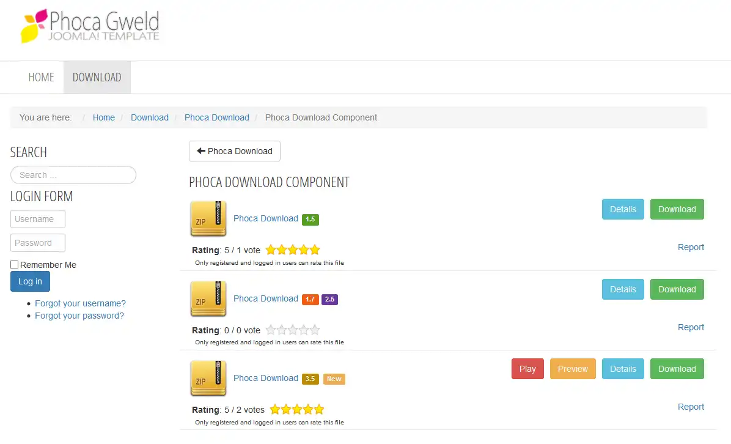
Task: Download the Phoca Download 3.5 file
Action: pos(677,369)
